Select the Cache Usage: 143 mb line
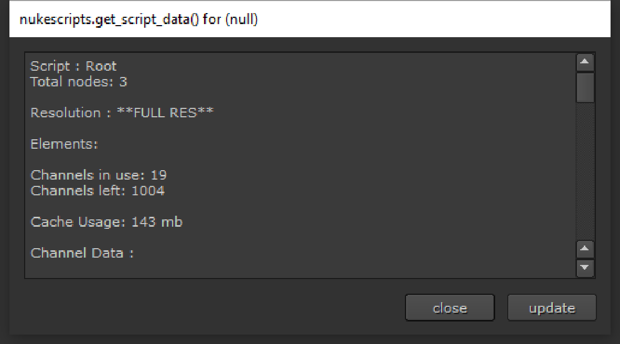Image resolution: width=620 pixels, height=344 pixels. click(106, 221)
